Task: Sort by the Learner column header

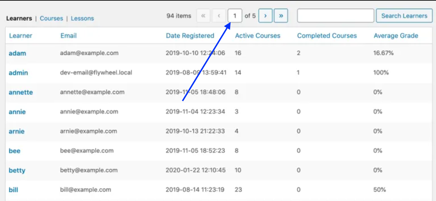Action: [21, 36]
